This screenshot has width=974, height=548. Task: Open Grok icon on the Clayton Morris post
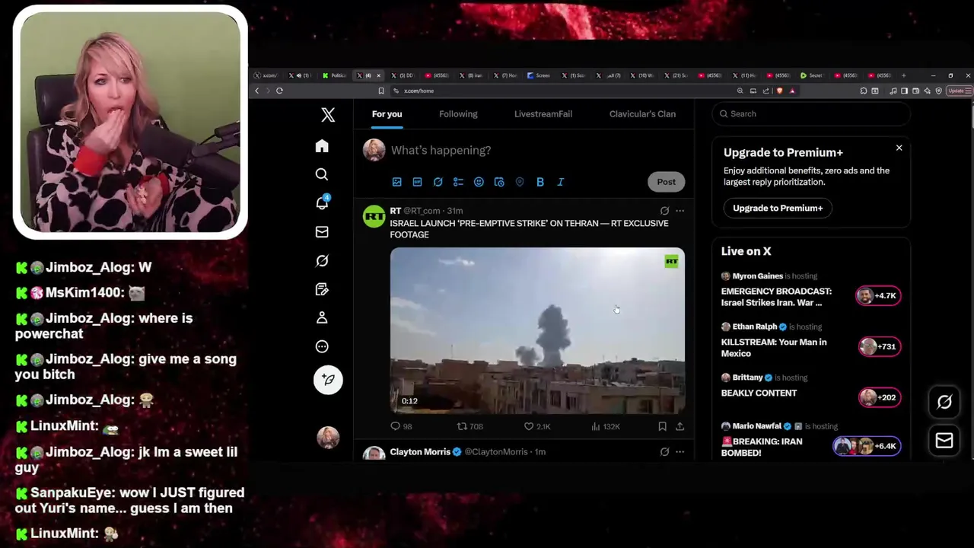[x=664, y=452]
